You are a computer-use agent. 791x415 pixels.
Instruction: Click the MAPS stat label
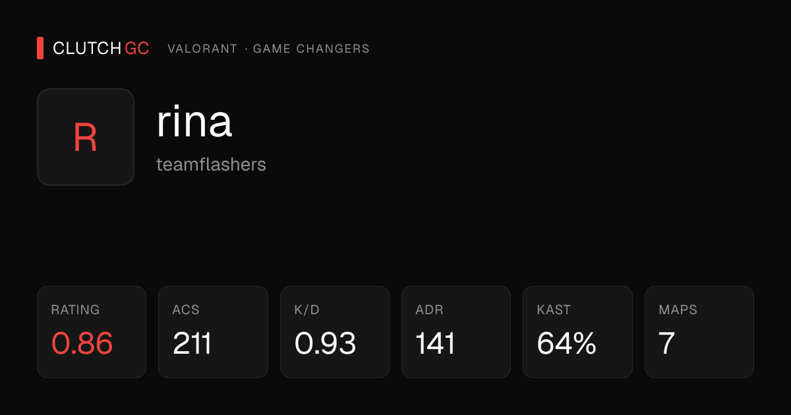pos(678,310)
